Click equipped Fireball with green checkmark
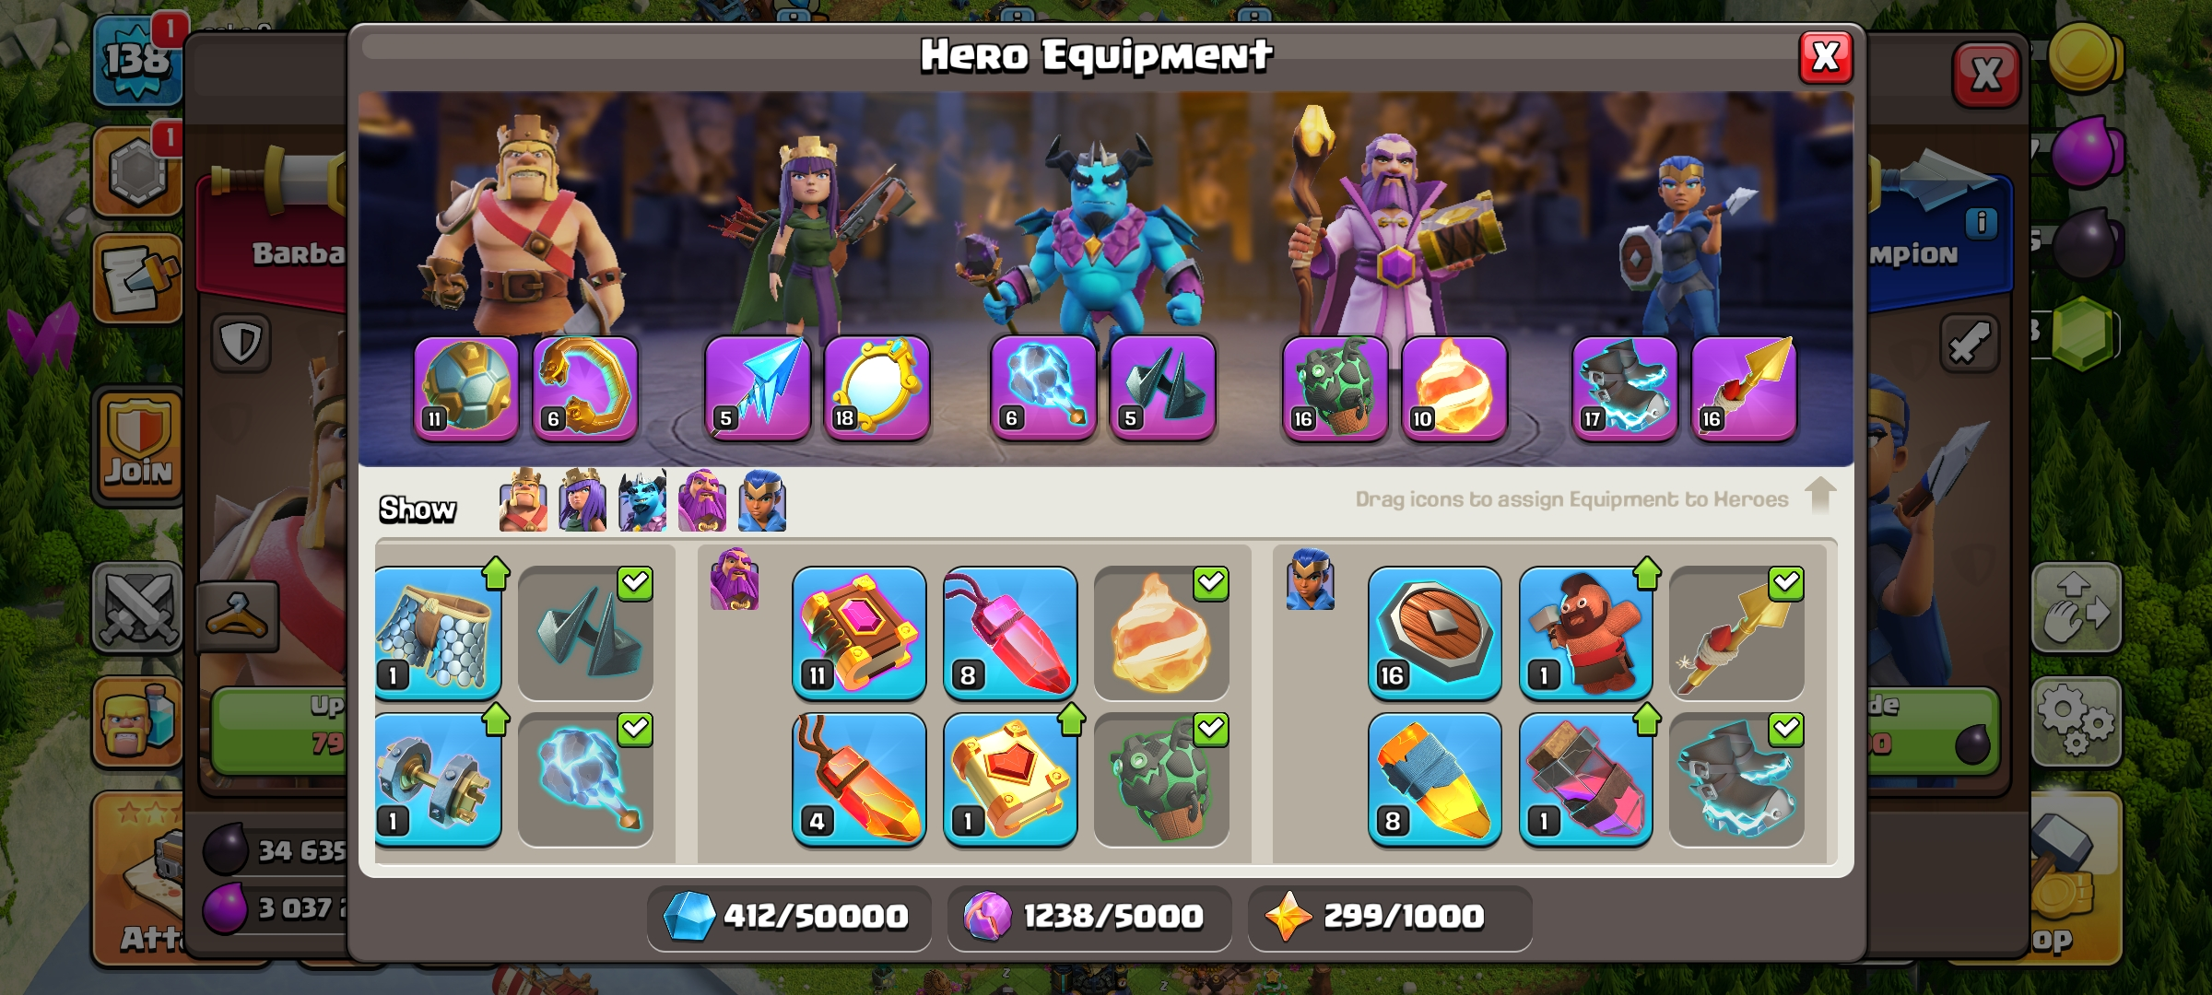This screenshot has width=2212, height=995. pyautogui.click(x=1161, y=634)
